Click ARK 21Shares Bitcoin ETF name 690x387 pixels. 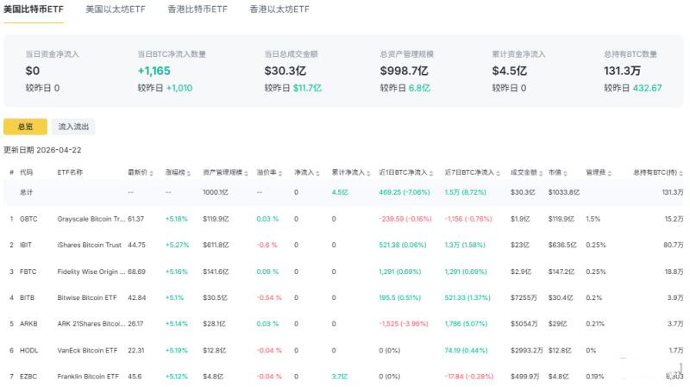91,324
